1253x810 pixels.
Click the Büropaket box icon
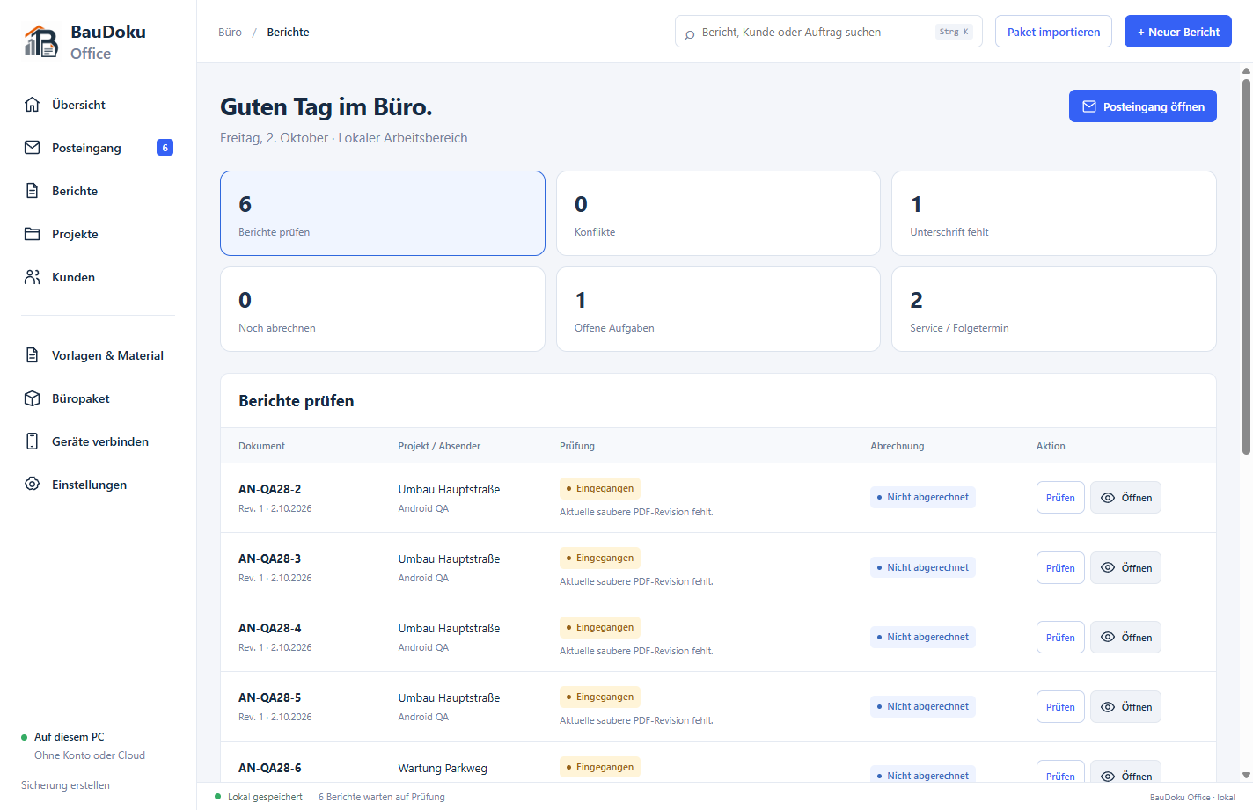point(33,398)
